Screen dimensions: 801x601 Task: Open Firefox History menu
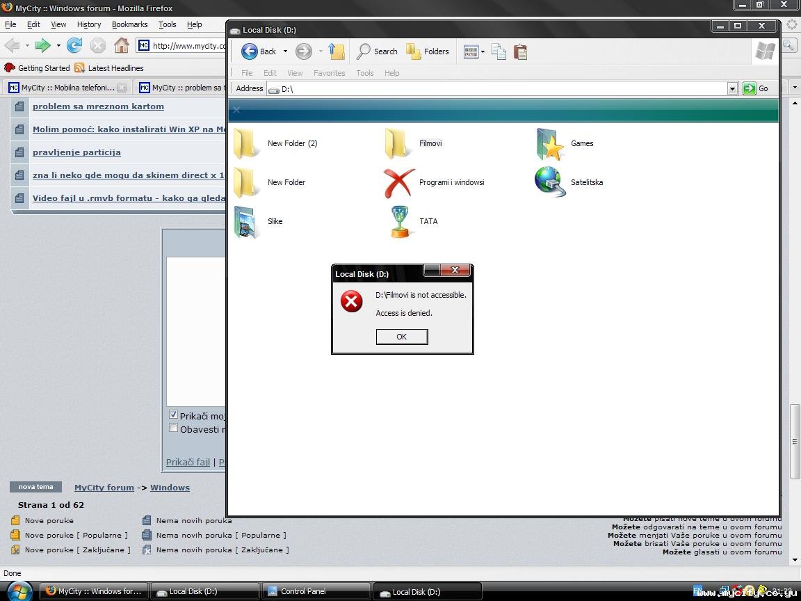coord(89,24)
